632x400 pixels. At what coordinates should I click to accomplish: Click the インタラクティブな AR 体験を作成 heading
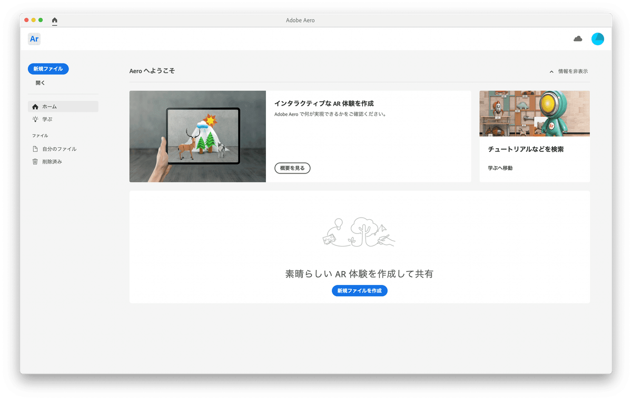[324, 104]
